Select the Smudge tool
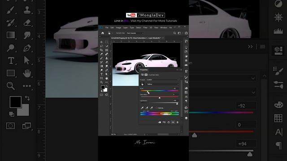The image size is (287, 161). click(107, 66)
